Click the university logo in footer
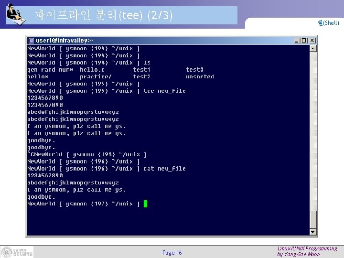344x258 pixels. [17, 252]
